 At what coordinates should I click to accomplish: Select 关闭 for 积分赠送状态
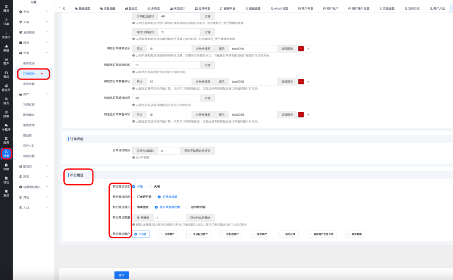point(151,186)
